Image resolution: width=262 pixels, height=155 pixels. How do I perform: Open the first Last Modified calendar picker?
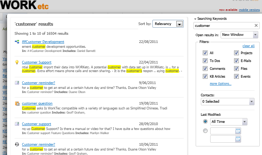(238, 131)
